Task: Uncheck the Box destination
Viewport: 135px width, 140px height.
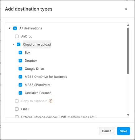Action: click(20, 52)
